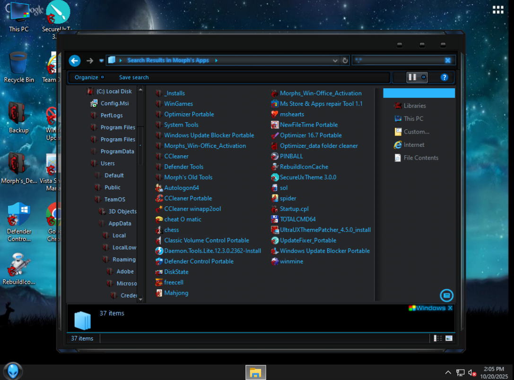Select Mahjong game item
The height and width of the screenshot is (380, 514).
[x=172, y=293]
